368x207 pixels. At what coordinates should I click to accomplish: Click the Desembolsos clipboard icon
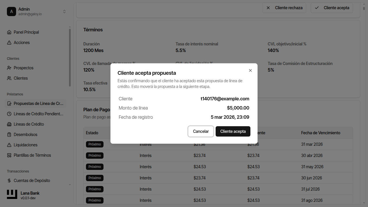pyautogui.click(x=9, y=135)
